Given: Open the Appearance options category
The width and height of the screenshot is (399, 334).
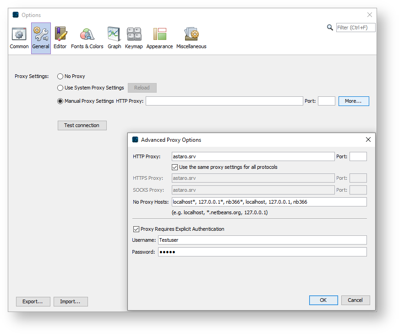Looking at the screenshot, I should point(159,38).
